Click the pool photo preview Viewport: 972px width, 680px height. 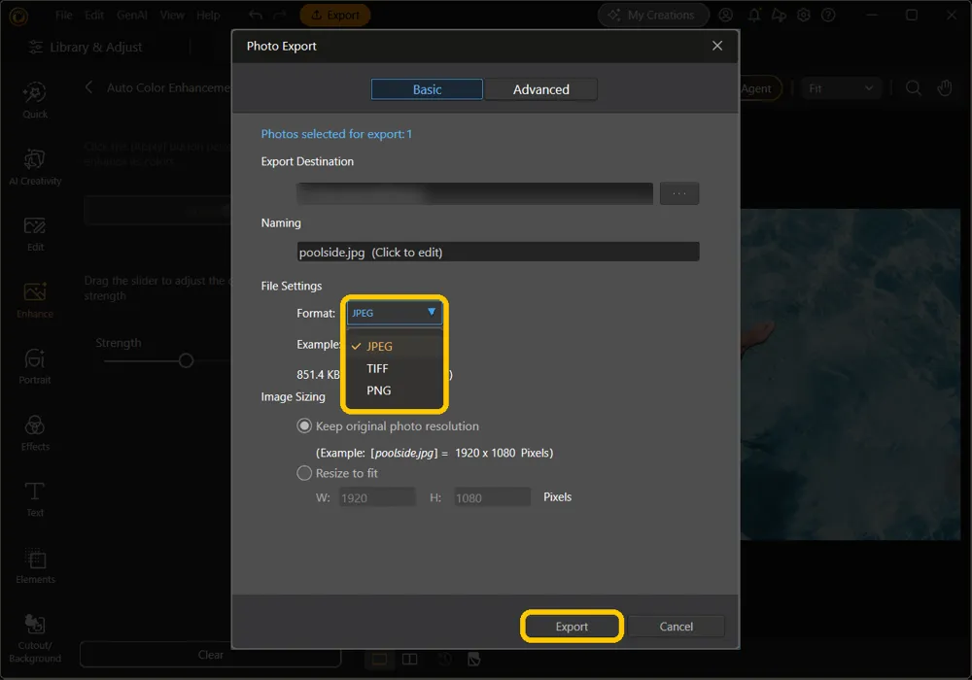pyautogui.click(x=850, y=374)
